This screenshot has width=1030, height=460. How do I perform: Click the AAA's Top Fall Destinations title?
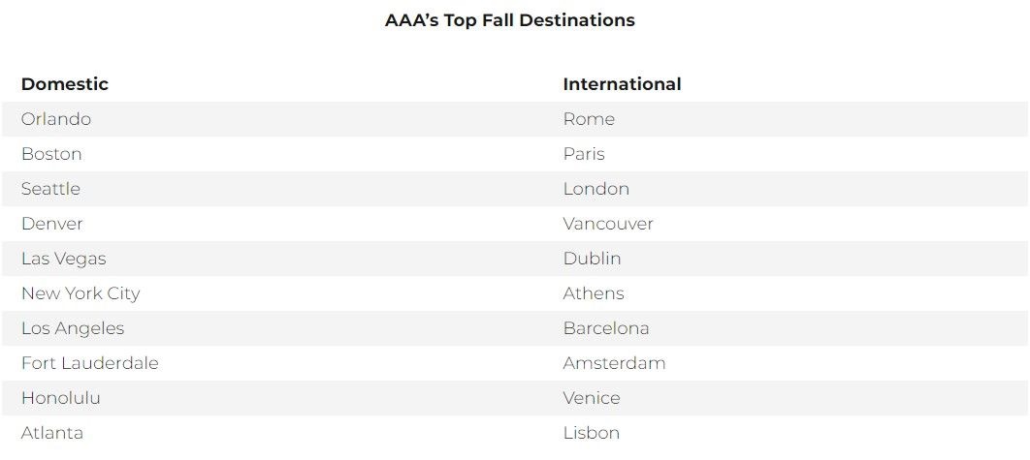(510, 20)
